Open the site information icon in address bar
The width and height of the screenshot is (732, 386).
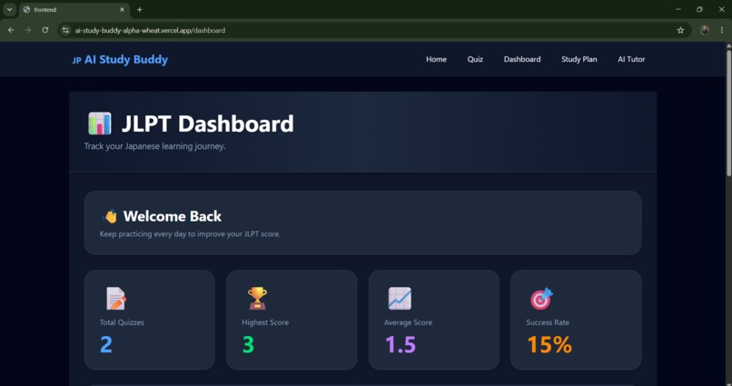(x=65, y=30)
